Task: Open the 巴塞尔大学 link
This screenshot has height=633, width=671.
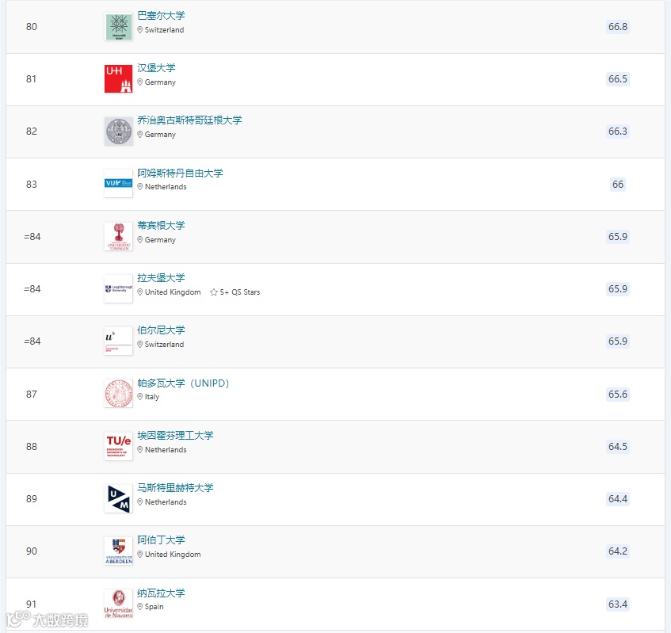Action: tap(161, 16)
